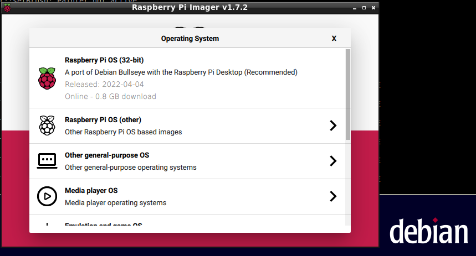Click 'Other general-purpose operating systems' subtitle text
Image resolution: width=476 pixels, height=256 pixels.
[x=130, y=168]
